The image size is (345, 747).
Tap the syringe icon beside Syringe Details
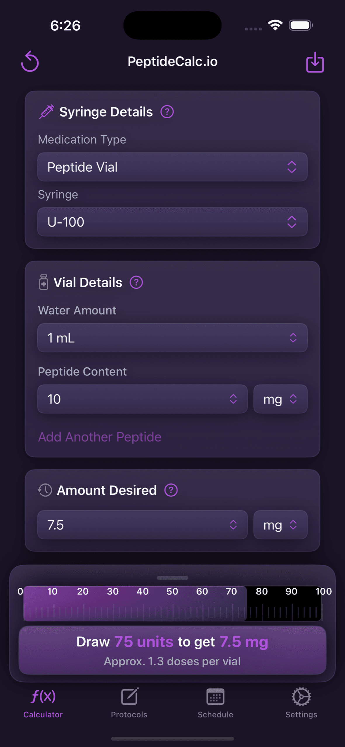46,112
